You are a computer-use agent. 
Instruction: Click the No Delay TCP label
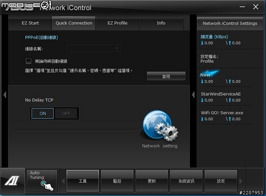[x=39, y=100]
